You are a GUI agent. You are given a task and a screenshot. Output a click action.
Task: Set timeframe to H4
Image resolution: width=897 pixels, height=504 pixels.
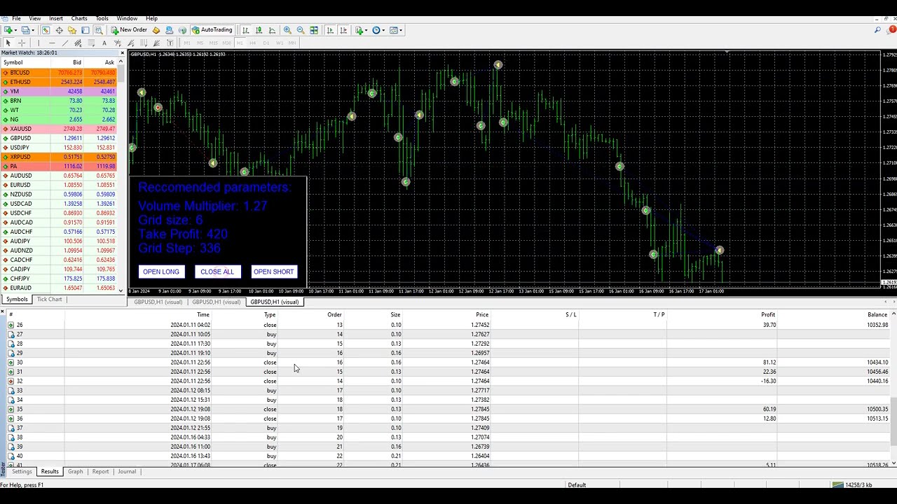click(253, 43)
